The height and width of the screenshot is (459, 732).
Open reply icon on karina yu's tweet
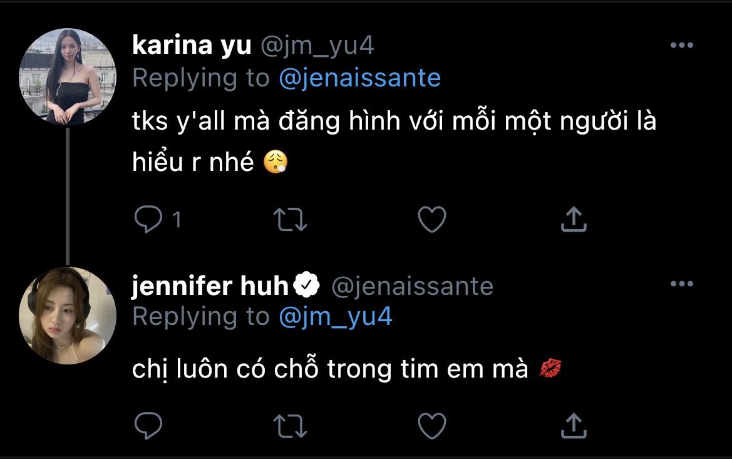(x=148, y=219)
